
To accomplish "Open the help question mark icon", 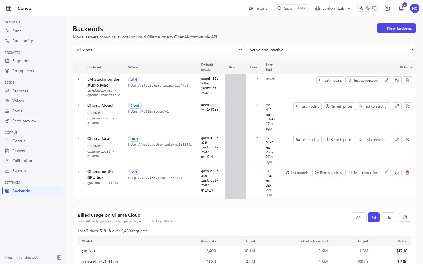I will pyautogui.click(x=387, y=8).
